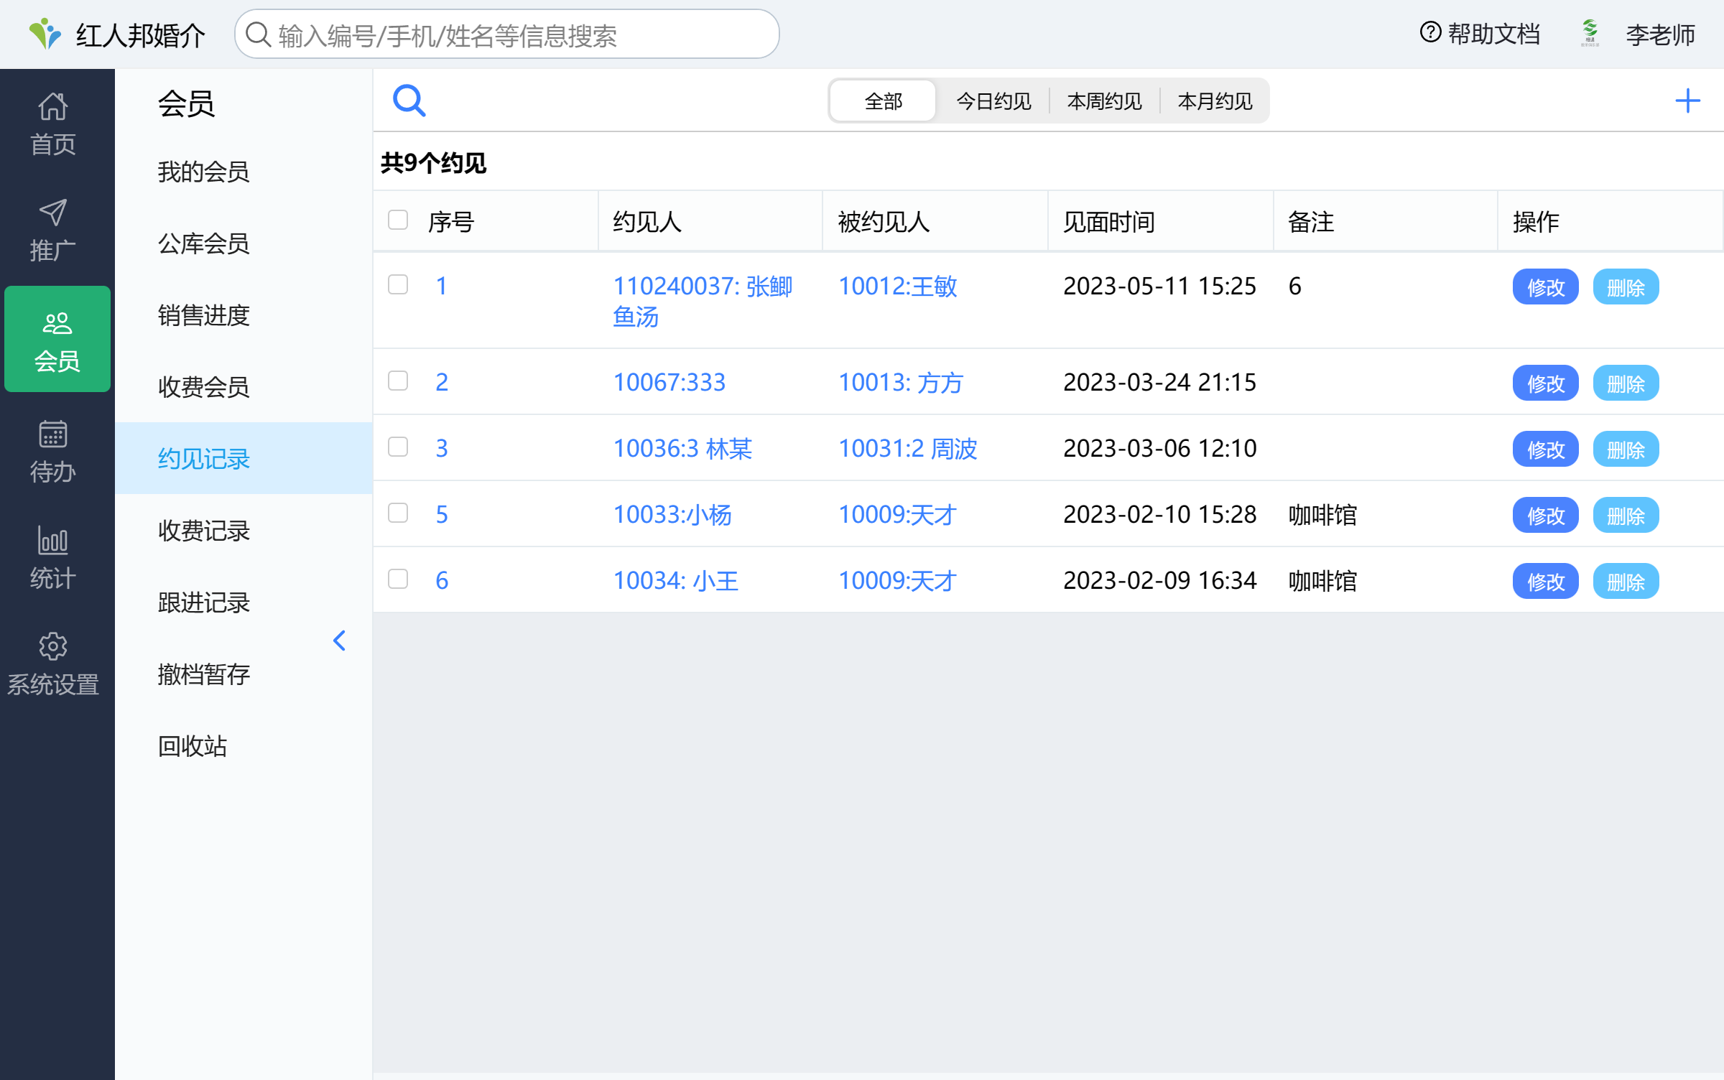Click the 咖啡馆 note in row 5
The image size is (1724, 1080).
(1322, 514)
